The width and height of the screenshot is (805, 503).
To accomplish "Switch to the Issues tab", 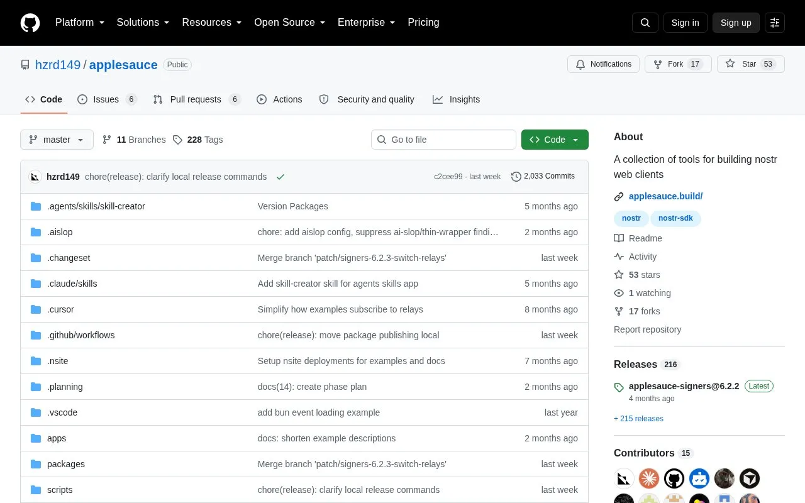I will click(107, 99).
